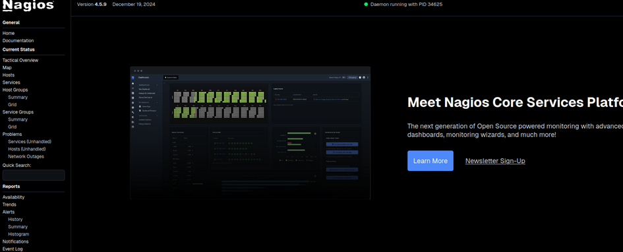Click the December 19, 2024 date text
This screenshot has width=623, height=252.
click(134, 5)
